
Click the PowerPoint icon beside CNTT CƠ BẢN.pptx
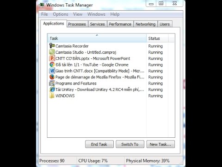52,58
